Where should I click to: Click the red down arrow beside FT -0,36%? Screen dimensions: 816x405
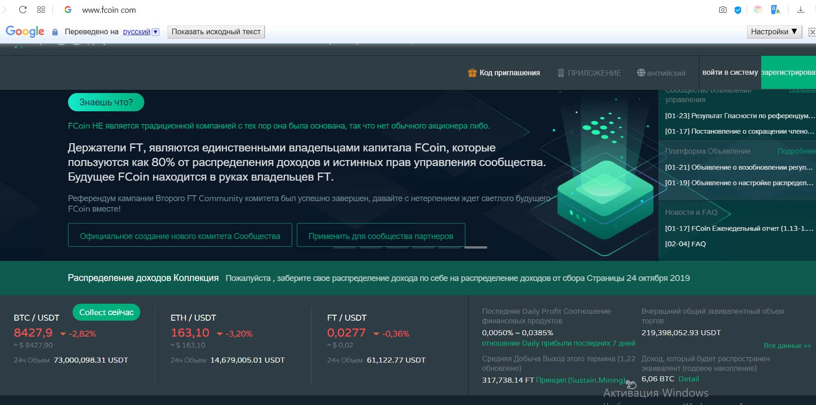coord(376,334)
